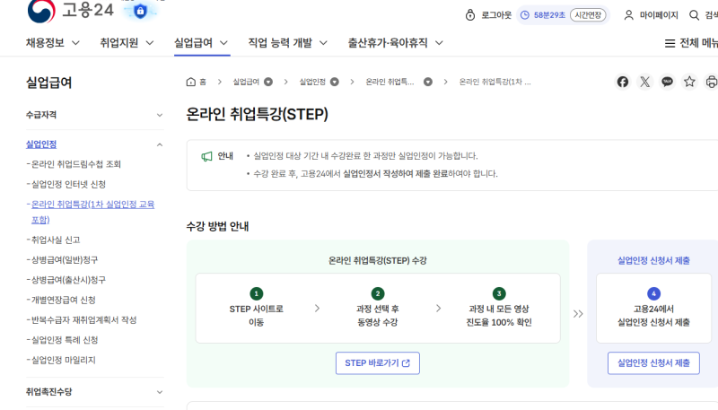The width and height of the screenshot is (718, 410).
Task: Click STEP 바로가기 button
Action: tap(378, 363)
